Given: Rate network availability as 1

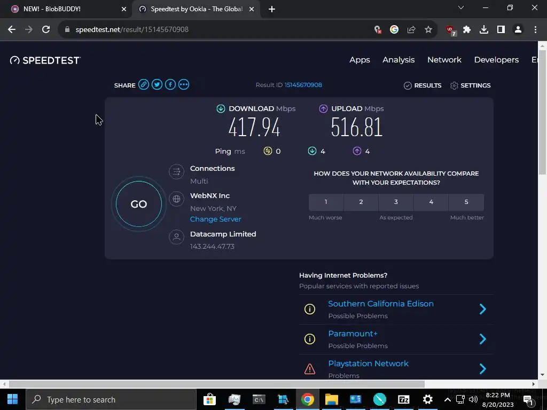Looking at the screenshot, I should coord(326,202).
